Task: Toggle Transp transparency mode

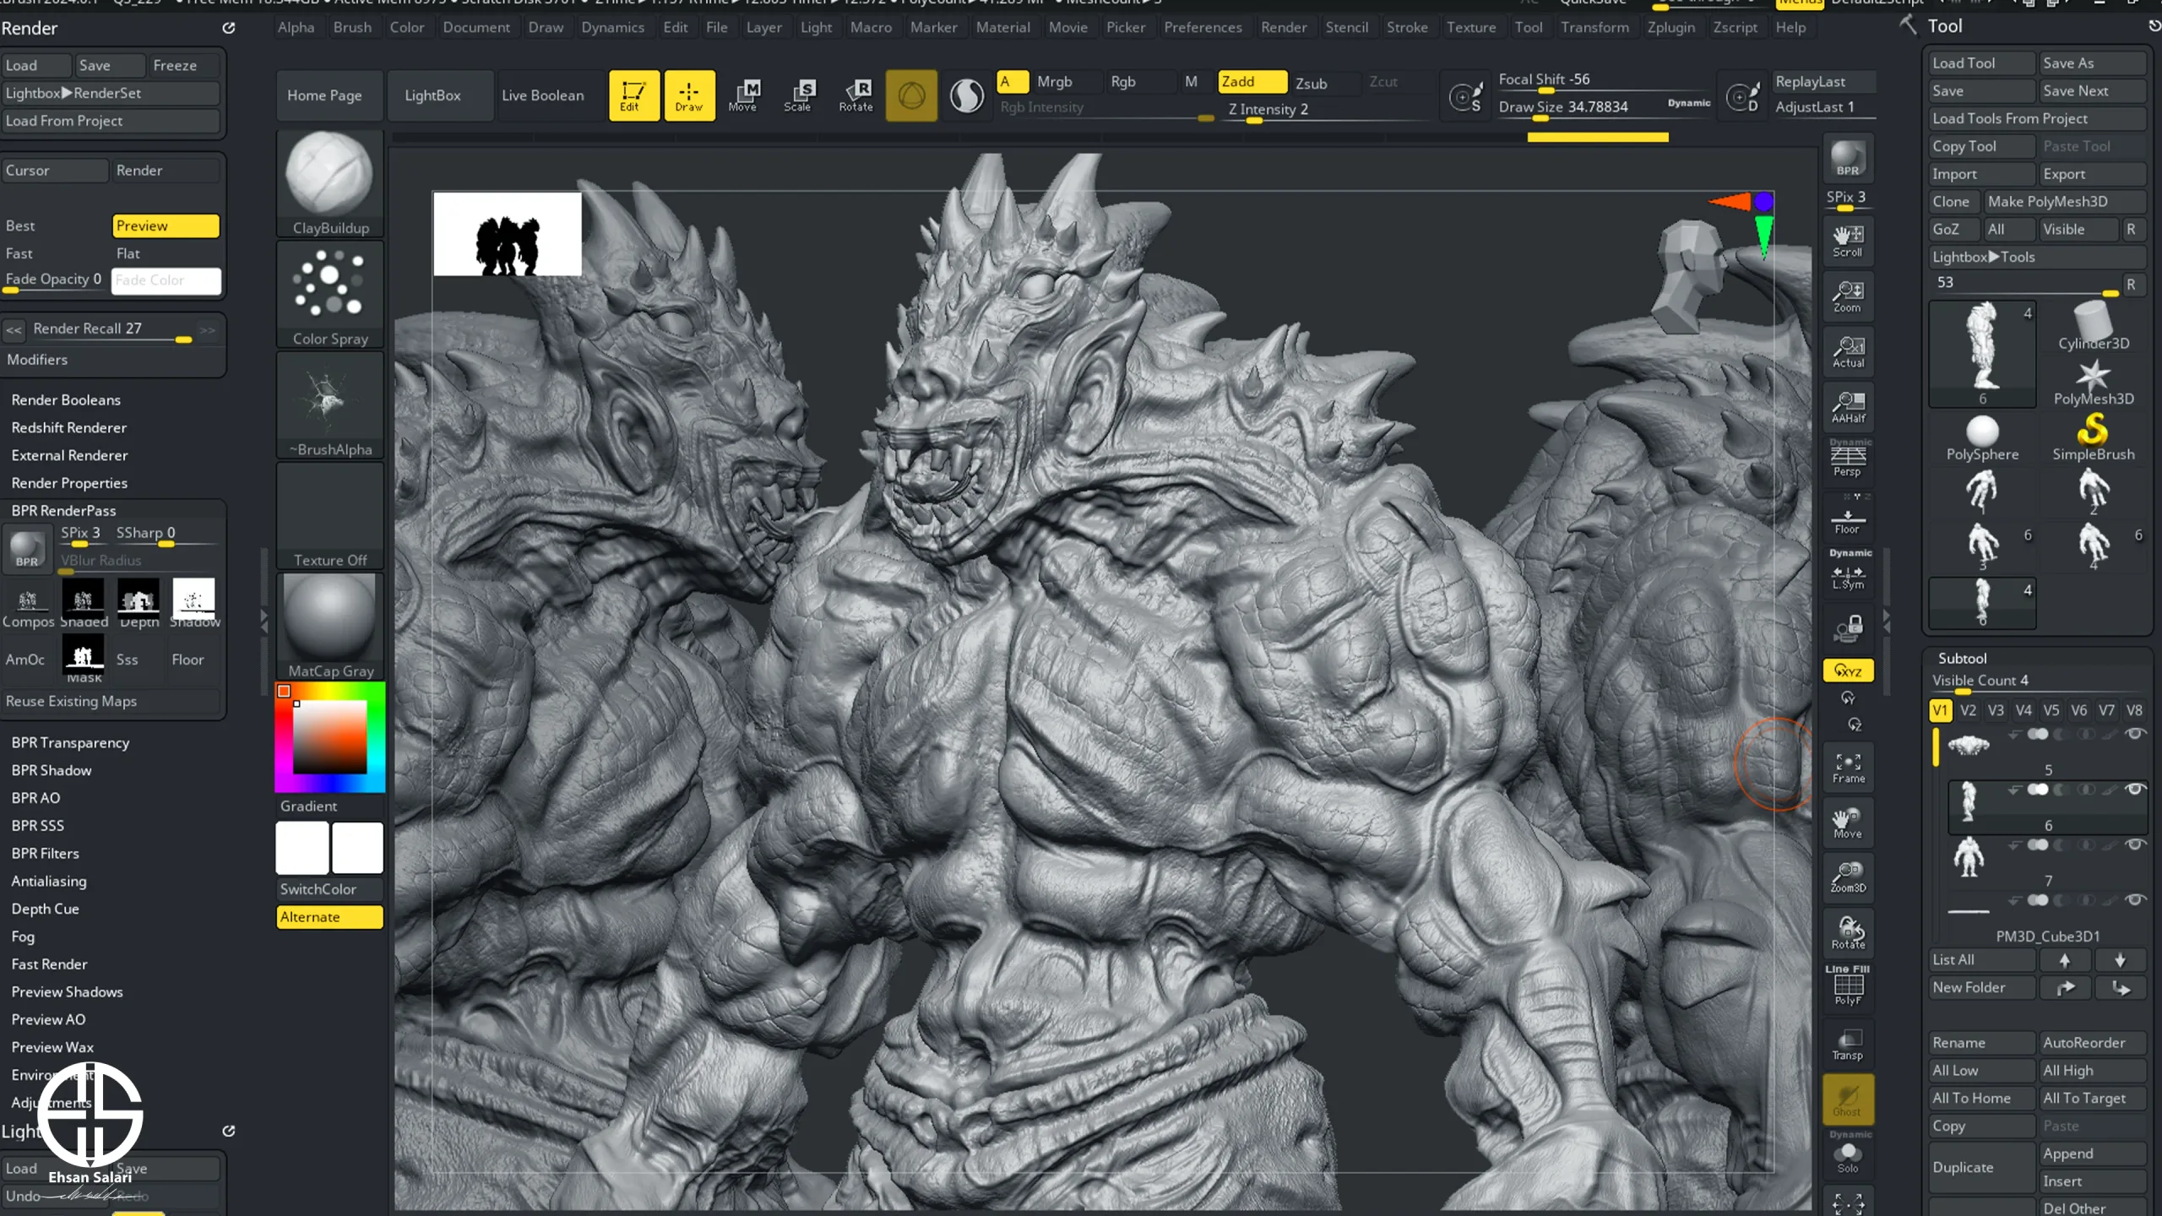Action: [1848, 1044]
